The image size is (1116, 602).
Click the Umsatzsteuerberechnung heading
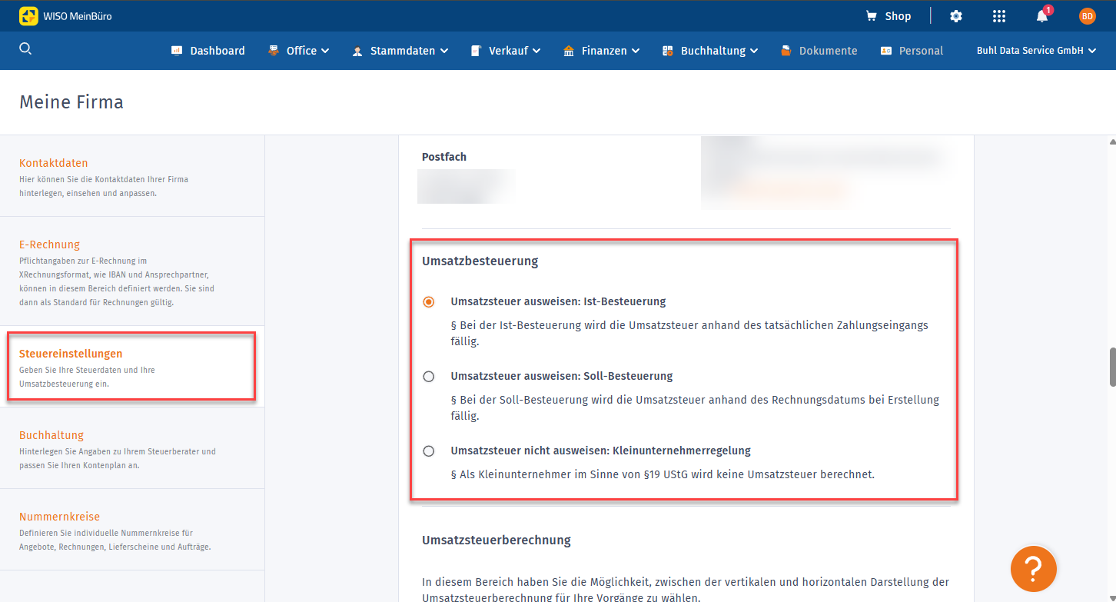pyautogui.click(x=497, y=540)
